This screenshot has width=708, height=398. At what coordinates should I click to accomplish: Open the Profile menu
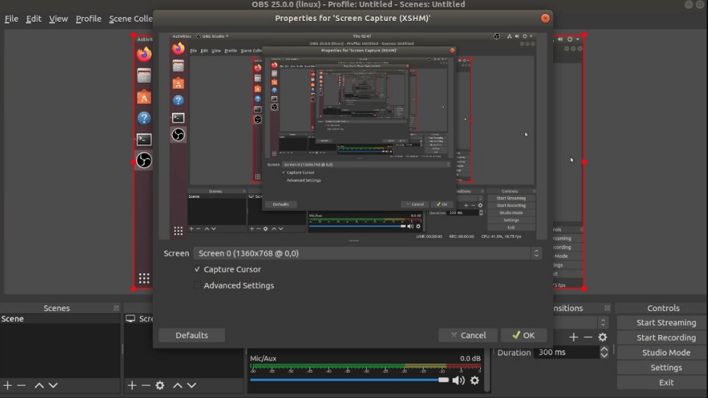[88, 18]
